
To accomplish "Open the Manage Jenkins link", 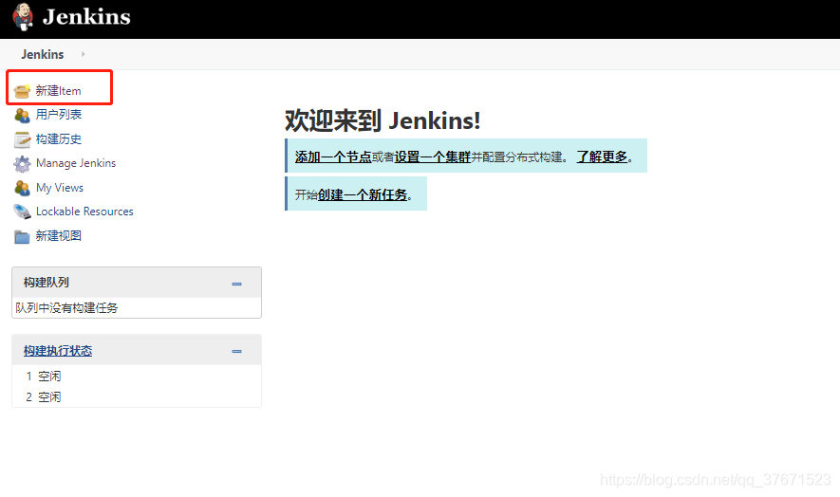I will tap(76, 163).
